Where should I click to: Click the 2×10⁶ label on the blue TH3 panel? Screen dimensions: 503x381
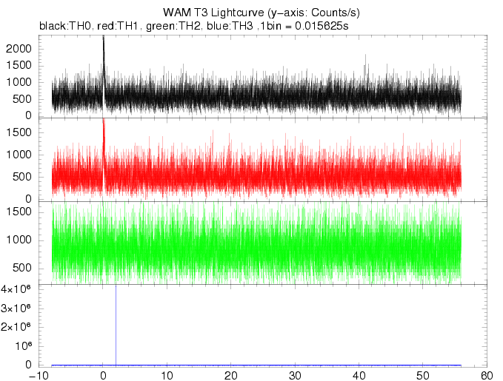coord(16,327)
